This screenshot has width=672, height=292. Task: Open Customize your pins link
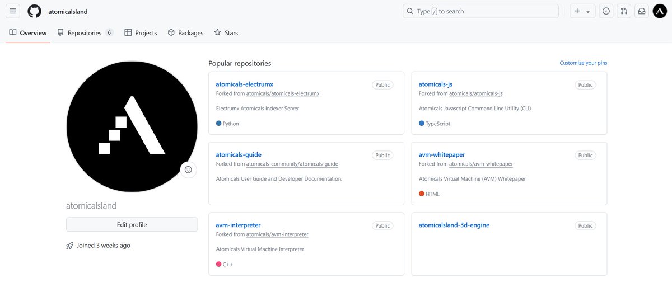point(584,63)
